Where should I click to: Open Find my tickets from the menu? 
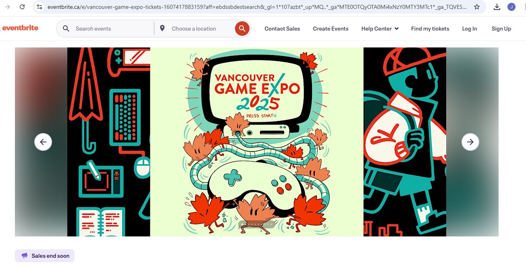click(430, 29)
